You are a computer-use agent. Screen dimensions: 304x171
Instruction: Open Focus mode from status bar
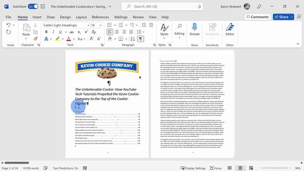[x=216, y=168]
